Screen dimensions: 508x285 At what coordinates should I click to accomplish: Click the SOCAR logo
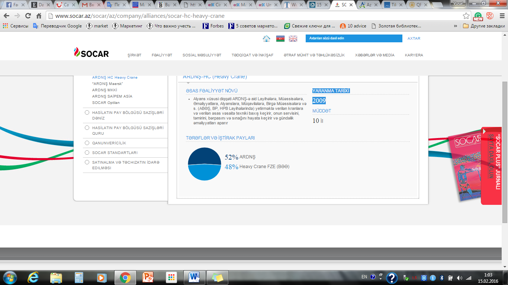click(x=91, y=53)
